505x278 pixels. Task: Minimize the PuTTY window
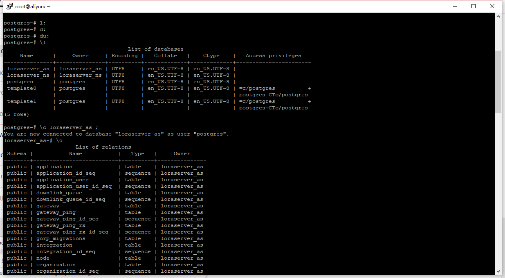point(455,6)
